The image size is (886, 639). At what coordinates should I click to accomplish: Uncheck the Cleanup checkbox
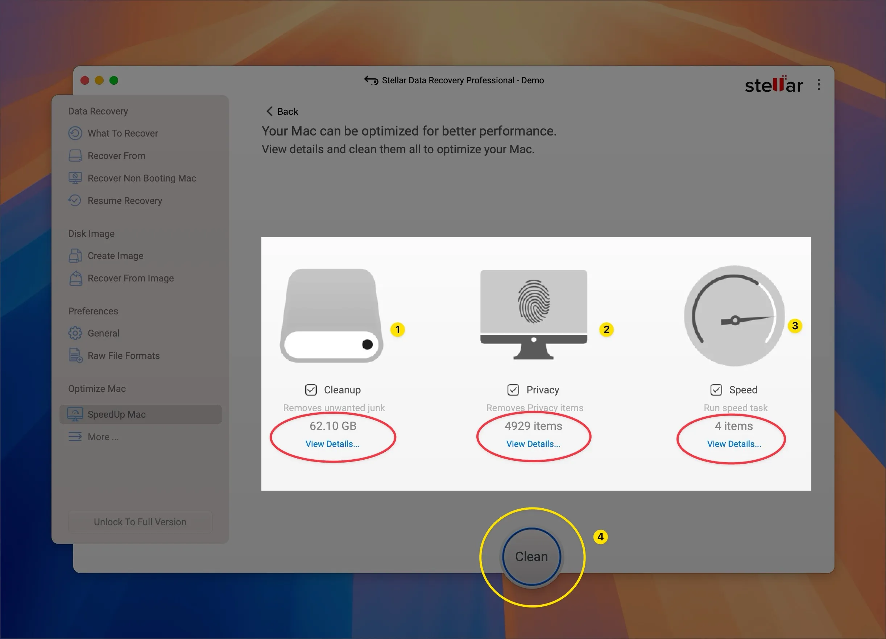coord(311,389)
